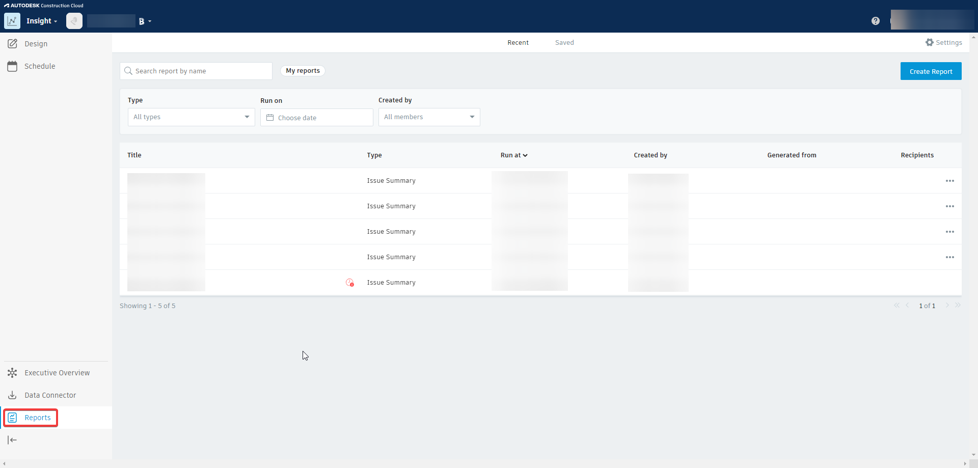Click Choose date to pick run date
Viewport: 978px width, 468px height.
(316, 117)
